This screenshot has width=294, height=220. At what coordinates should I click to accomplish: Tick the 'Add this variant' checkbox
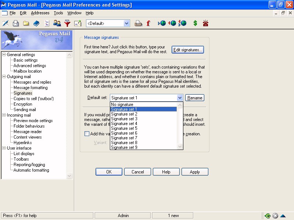pyautogui.click(x=87, y=133)
